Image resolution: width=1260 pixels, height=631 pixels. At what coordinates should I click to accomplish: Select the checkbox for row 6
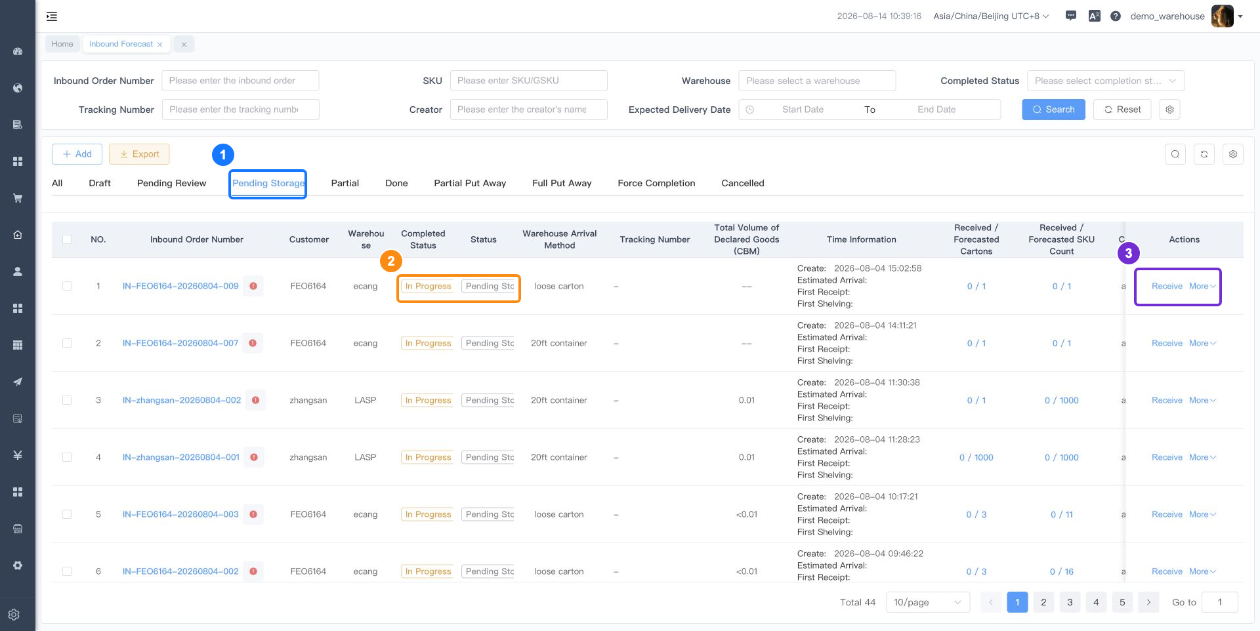(x=67, y=571)
